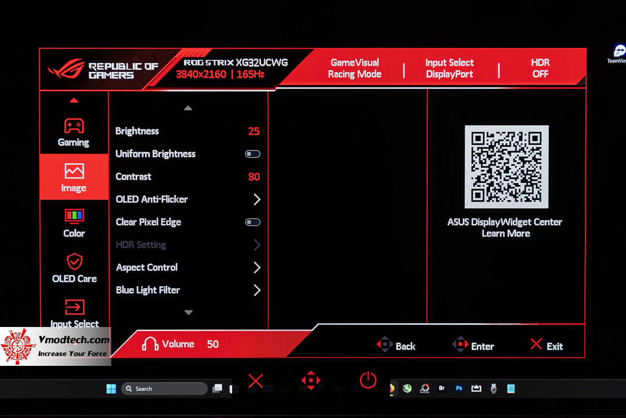Open Photoshop from the taskbar
The image size is (626, 418).
(458, 388)
